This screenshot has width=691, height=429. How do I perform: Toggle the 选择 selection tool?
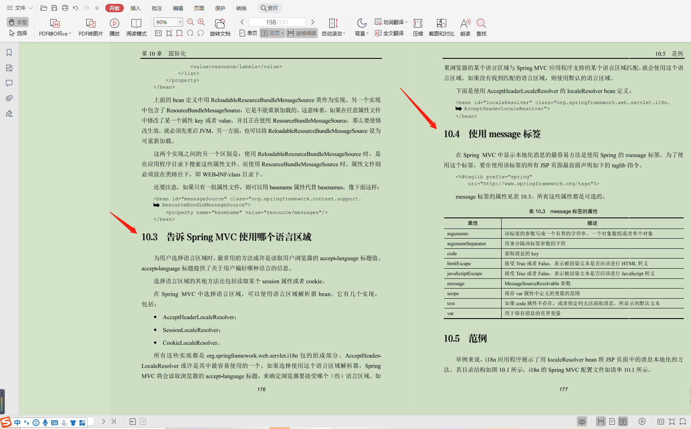click(18, 33)
